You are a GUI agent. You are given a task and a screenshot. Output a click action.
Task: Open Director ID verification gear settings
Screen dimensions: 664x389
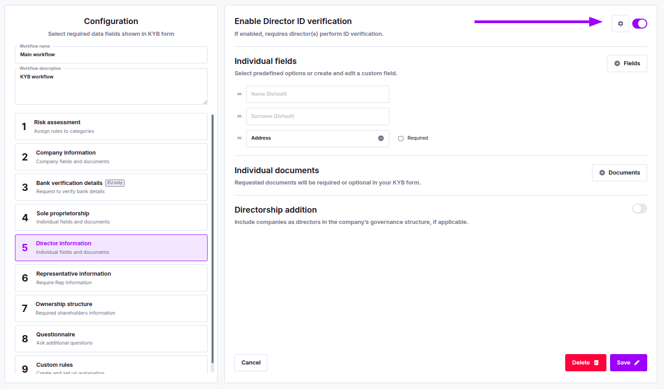[x=620, y=24]
